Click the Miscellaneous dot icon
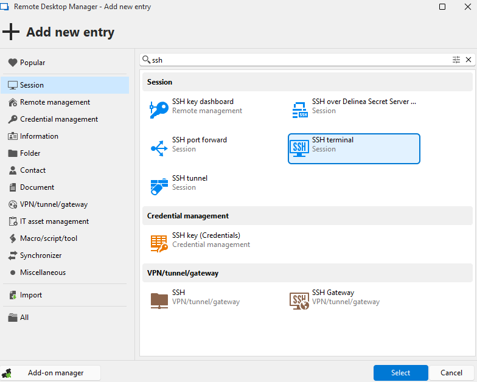477x382 pixels. click(12, 273)
